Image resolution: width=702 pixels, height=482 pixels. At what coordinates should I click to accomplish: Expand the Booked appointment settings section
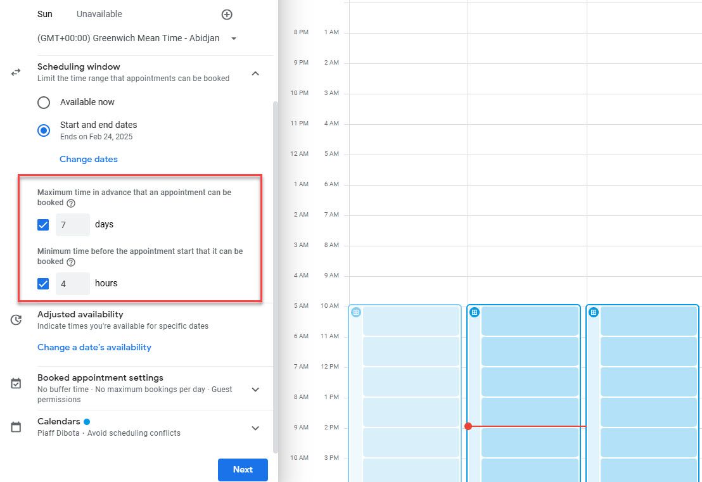(255, 390)
